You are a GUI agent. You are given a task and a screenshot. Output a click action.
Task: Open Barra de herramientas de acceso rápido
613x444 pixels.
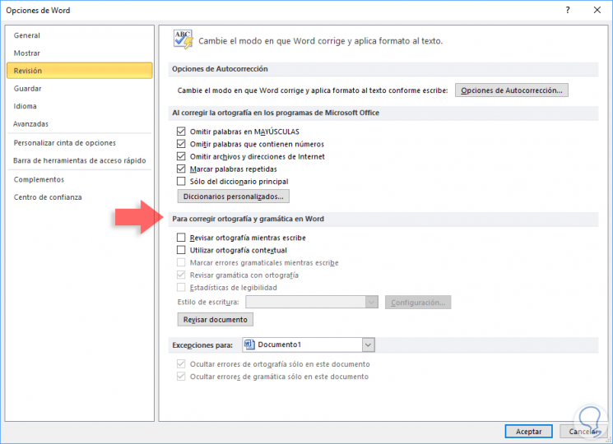[80, 160]
